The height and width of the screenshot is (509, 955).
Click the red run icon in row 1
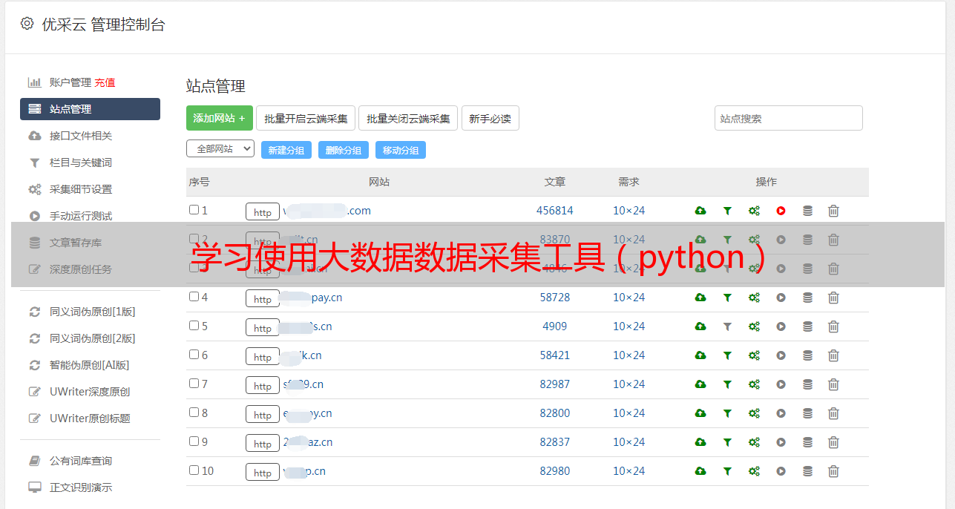pyautogui.click(x=781, y=211)
